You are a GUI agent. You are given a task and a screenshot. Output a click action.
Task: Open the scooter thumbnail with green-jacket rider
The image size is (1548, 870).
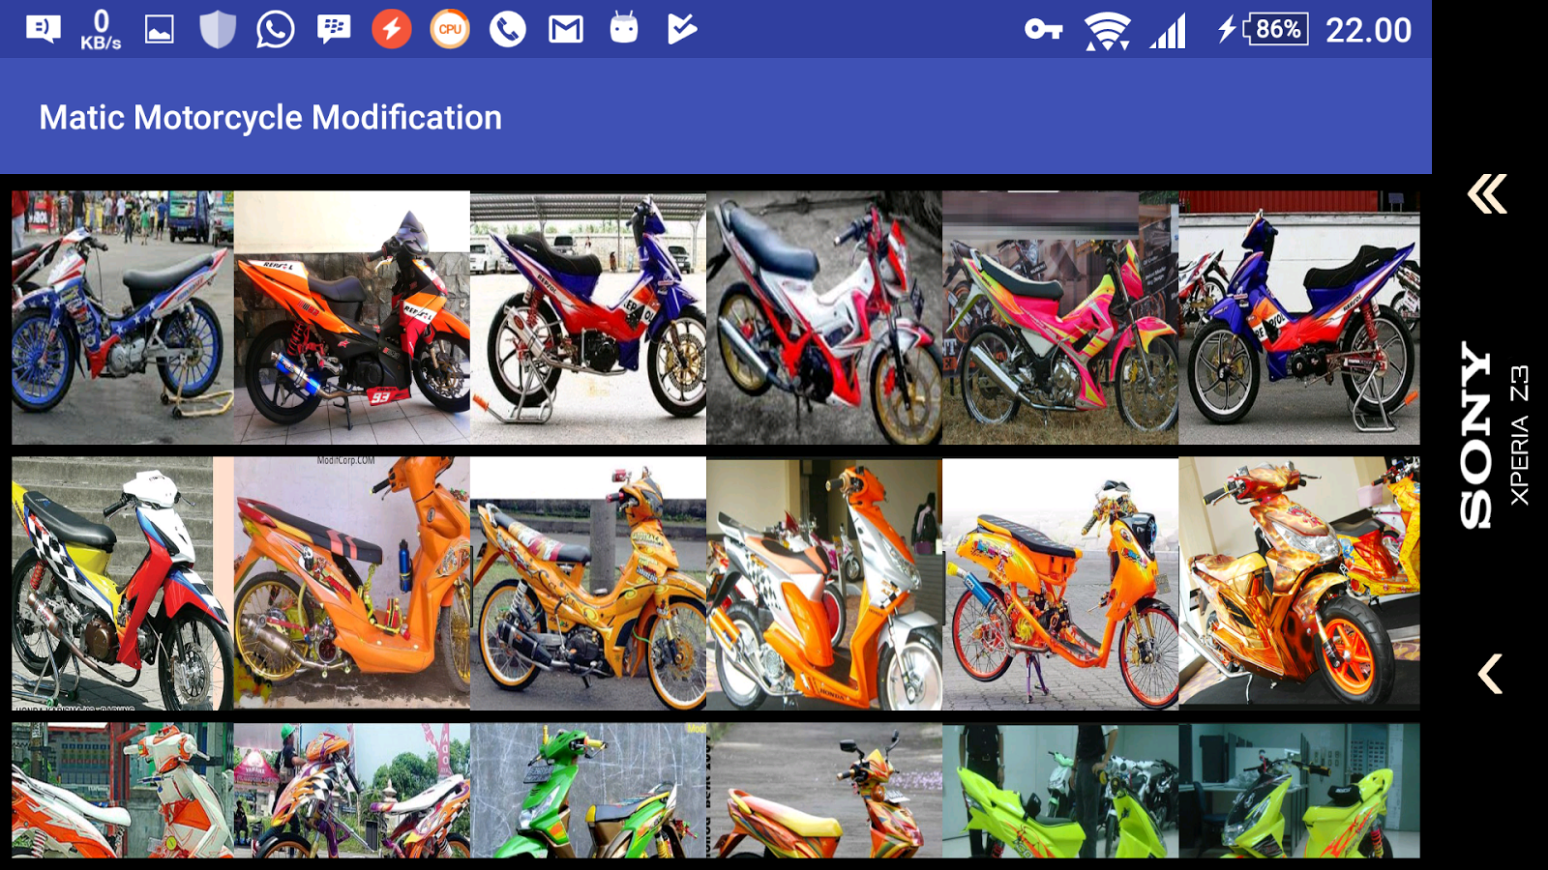click(352, 791)
